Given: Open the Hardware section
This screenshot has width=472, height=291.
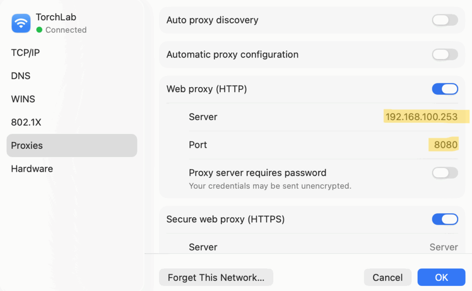Looking at the screenshot, I should pos(32,169).
